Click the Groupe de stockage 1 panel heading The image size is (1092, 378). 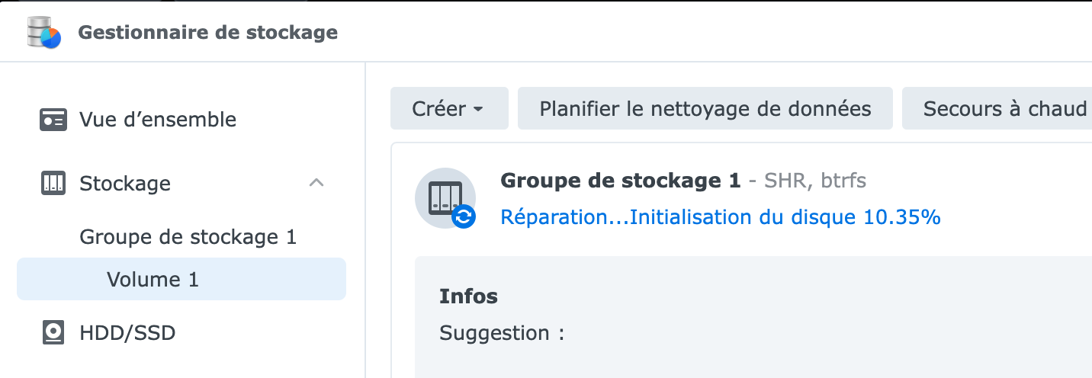pyautogui.click(x=620, y=181)
